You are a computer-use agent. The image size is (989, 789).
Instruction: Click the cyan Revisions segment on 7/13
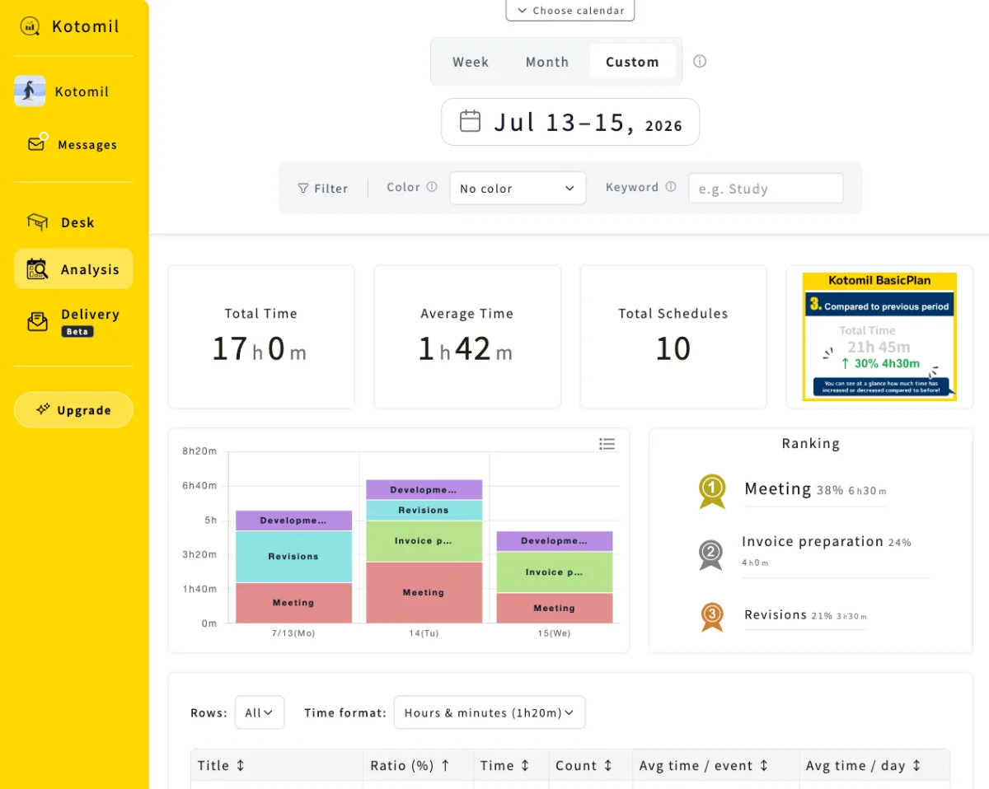[x=294, y=557]
